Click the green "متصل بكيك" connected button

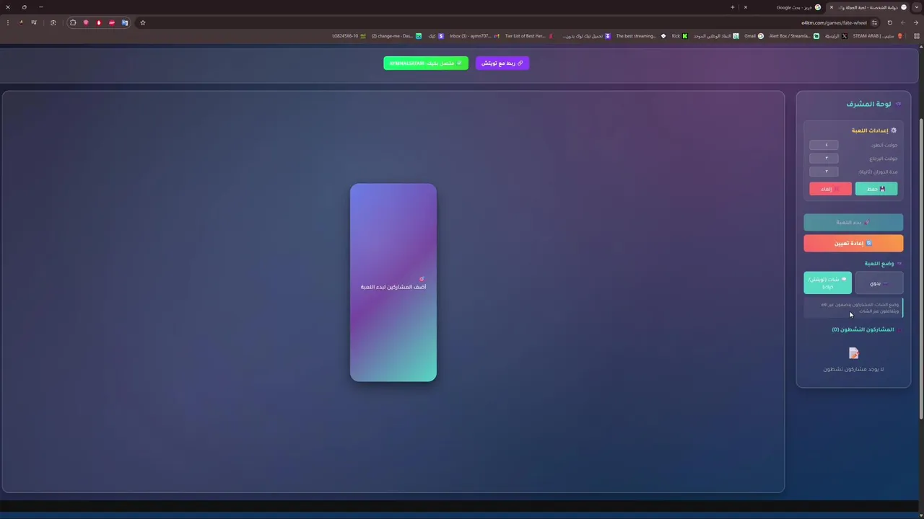(x=426, y=63)
